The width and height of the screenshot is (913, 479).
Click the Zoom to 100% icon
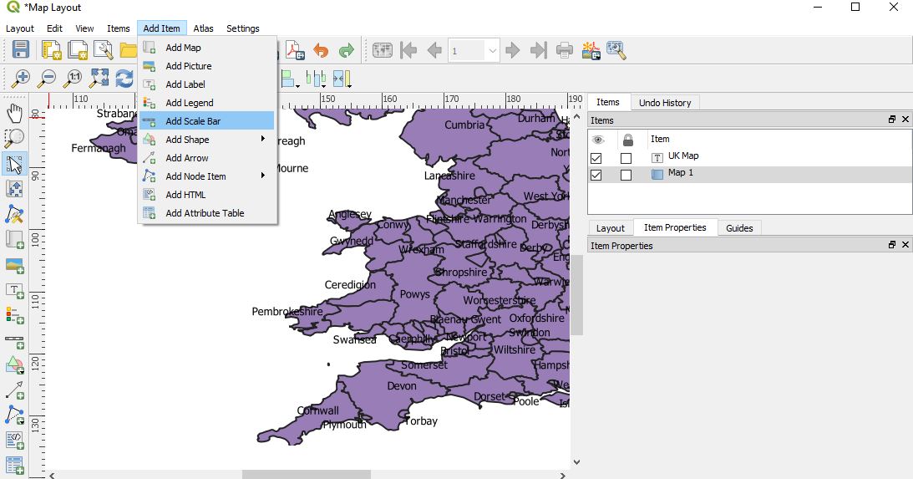(74, 79)
